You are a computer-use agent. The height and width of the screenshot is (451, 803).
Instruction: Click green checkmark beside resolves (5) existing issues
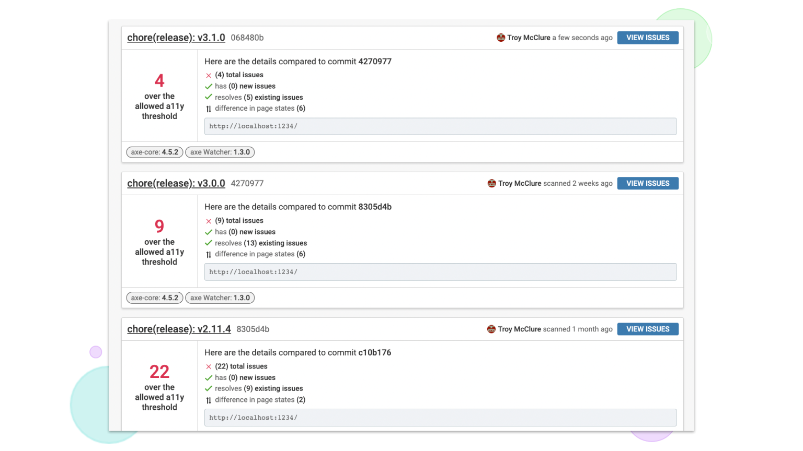point(209,97)
